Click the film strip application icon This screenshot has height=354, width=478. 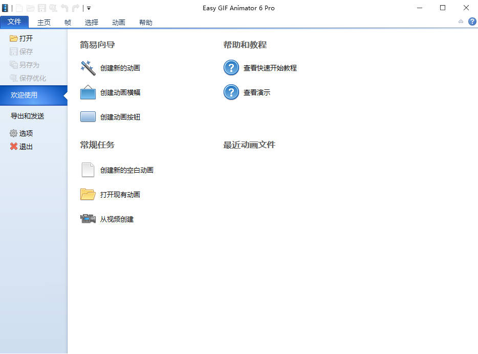click(5, 8)
